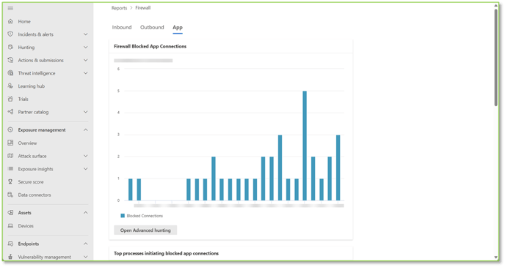Collapse the Assets section chevron
The height and width of the screenshot is (267, 505).
pos(86,213)
